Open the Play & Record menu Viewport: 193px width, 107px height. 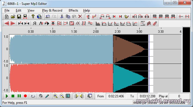tap(52, 10)
